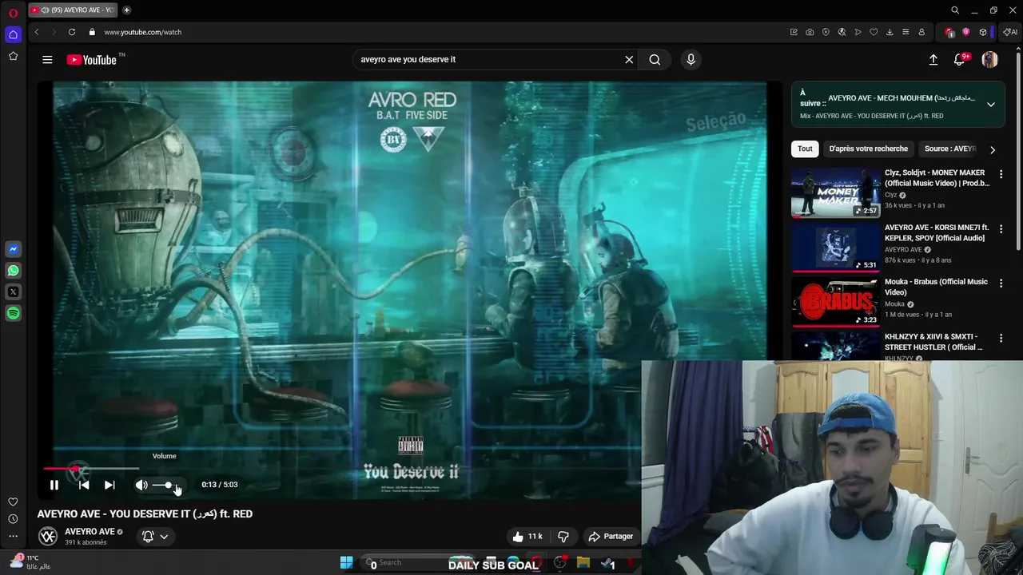Open Opera Easy Setup icon
1023x575 pixels.
[906, 32]
